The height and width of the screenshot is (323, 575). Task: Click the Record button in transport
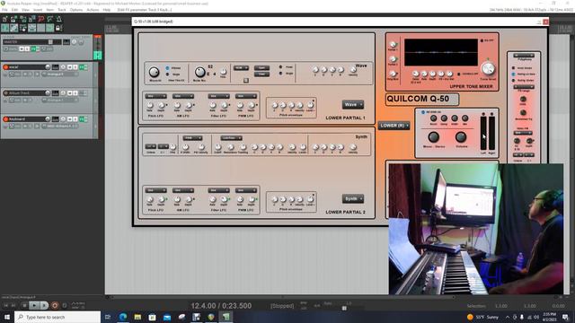point(55,305)
